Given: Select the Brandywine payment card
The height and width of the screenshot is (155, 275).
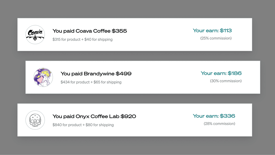Looking at the screenshot, I should [143, 77].
